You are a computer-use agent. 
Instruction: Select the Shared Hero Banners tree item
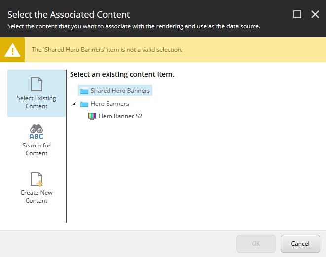(115, 90)
